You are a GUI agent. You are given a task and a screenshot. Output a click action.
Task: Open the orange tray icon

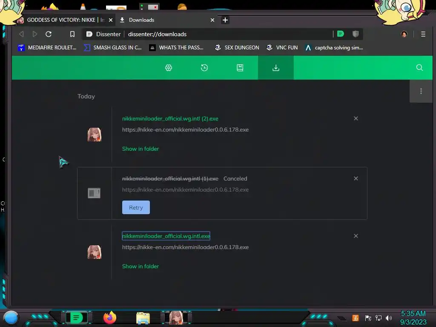[x=356, y=318]
